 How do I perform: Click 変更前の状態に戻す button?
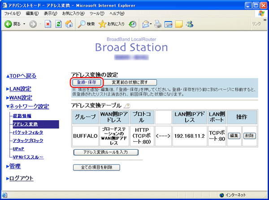pyautogui.click(x=130, y=83)
